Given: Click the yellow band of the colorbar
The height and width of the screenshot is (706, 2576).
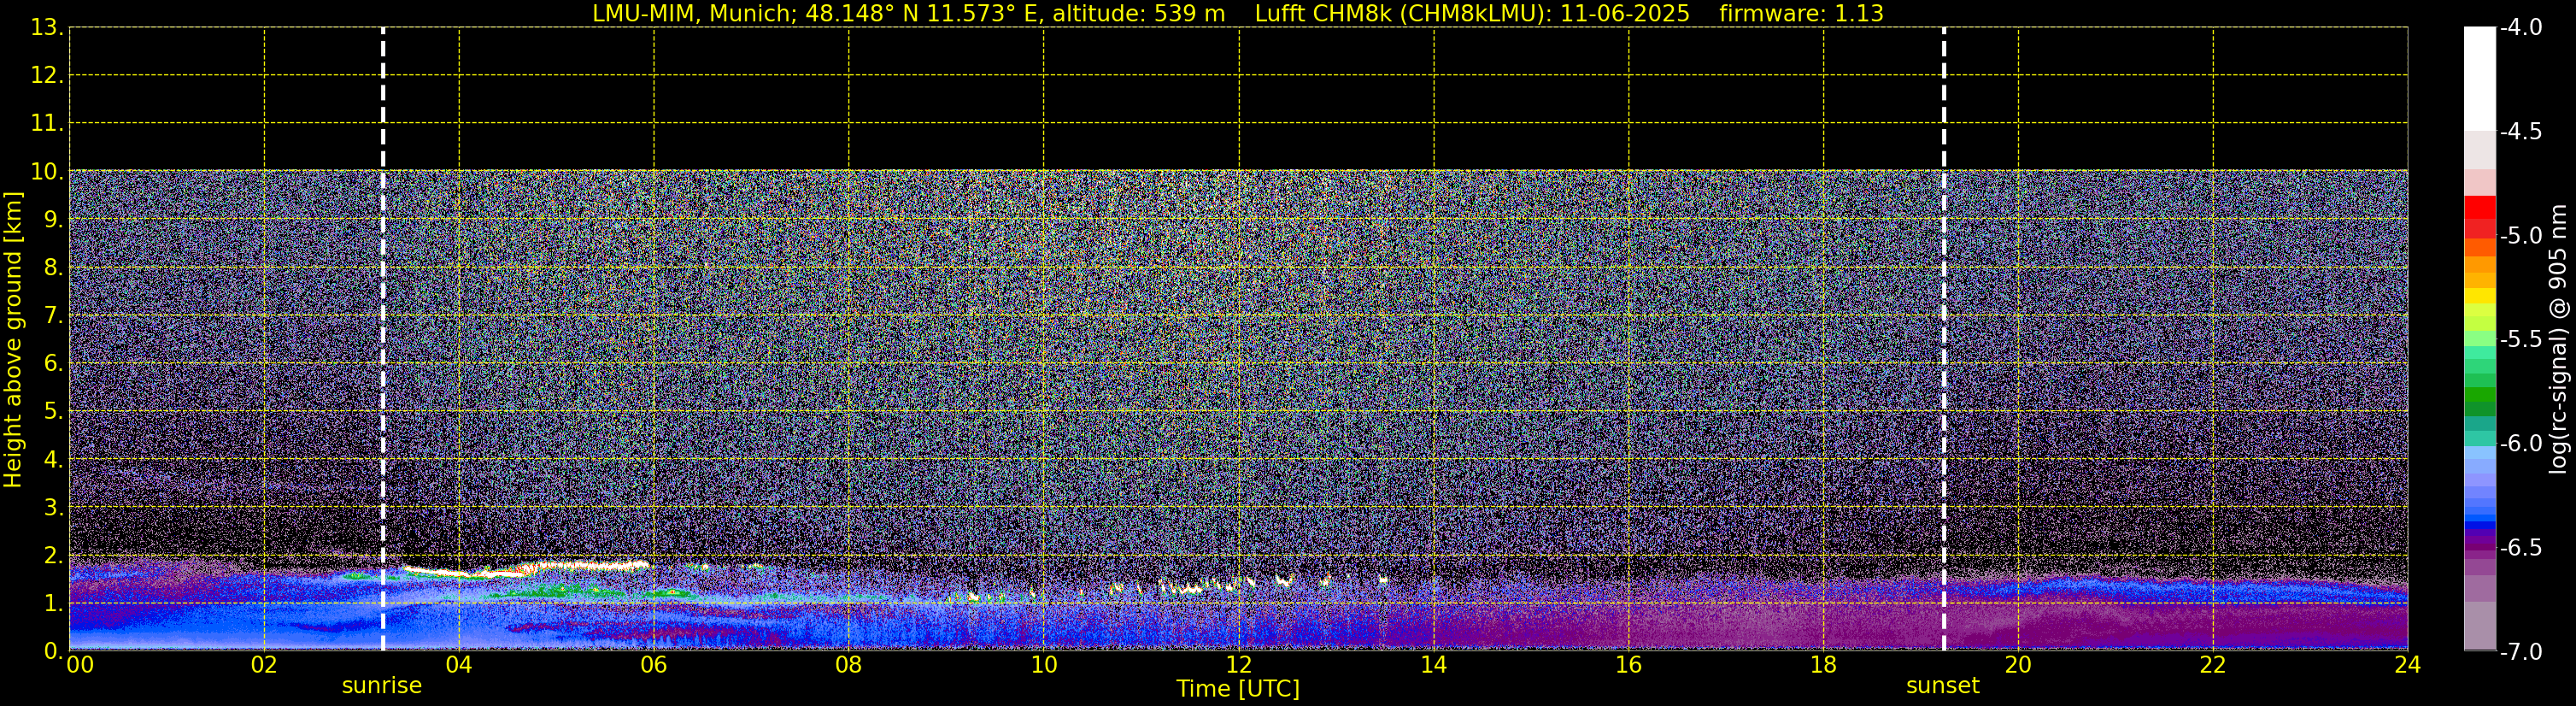Looking at the screenshot, I should tap(2480, 296).
